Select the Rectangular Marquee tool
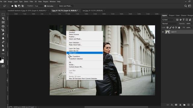This screenshot has width=193, height=108. [3, 14]
